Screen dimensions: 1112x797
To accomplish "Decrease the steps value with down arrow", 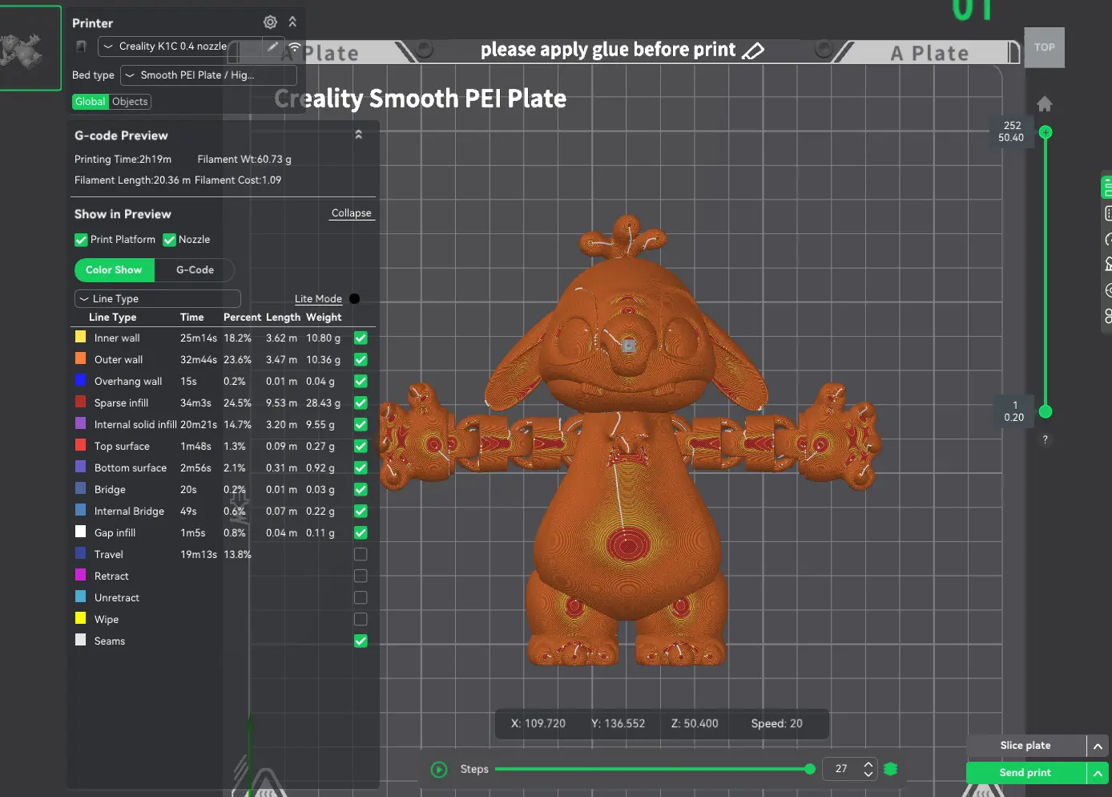I will [868, 775].
